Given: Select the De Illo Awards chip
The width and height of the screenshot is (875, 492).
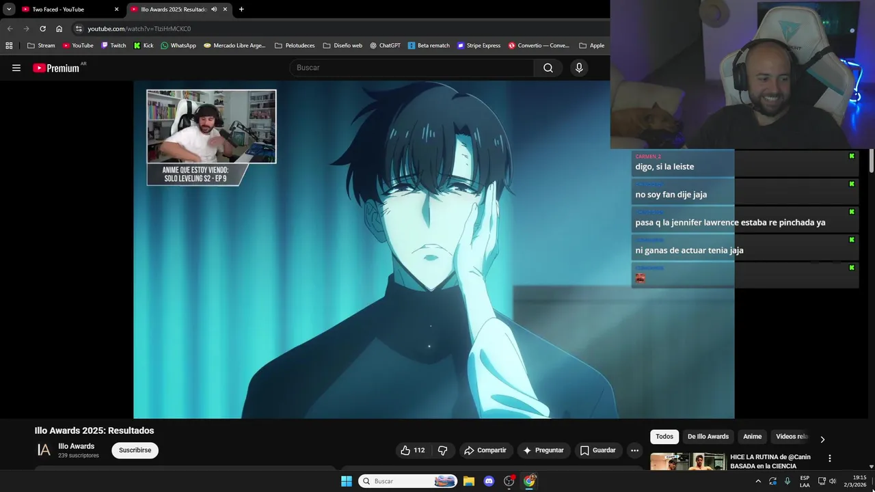Looking at the screenshot, I should pos(708,437).
